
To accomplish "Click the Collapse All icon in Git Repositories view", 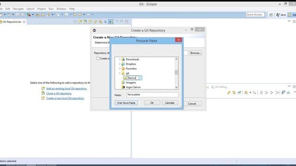I will pos(75,22).
